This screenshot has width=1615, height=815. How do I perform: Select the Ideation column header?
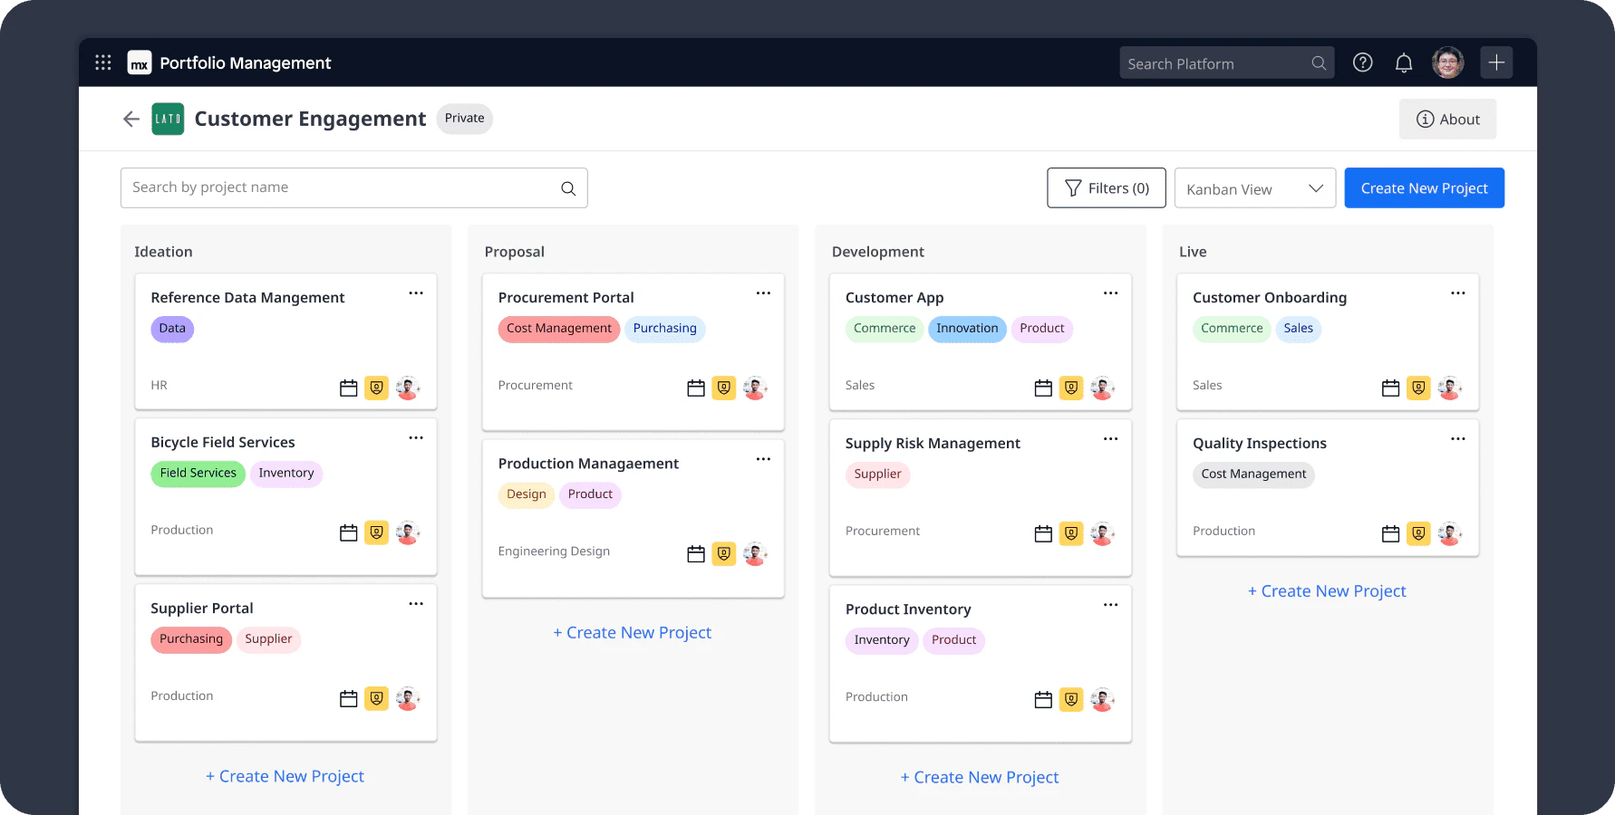163,251
